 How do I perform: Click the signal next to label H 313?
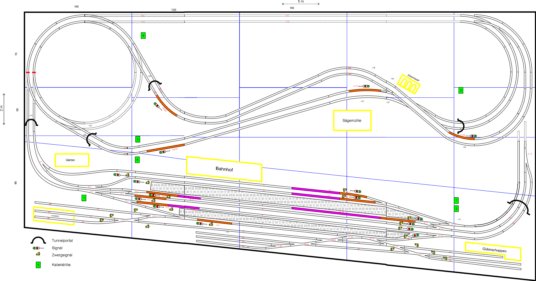[366, 86]
